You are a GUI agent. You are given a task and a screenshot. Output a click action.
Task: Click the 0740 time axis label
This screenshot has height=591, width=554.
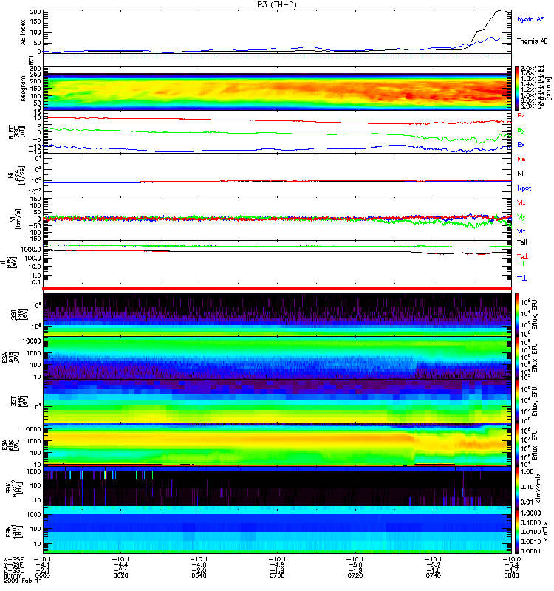pos(433,575)
